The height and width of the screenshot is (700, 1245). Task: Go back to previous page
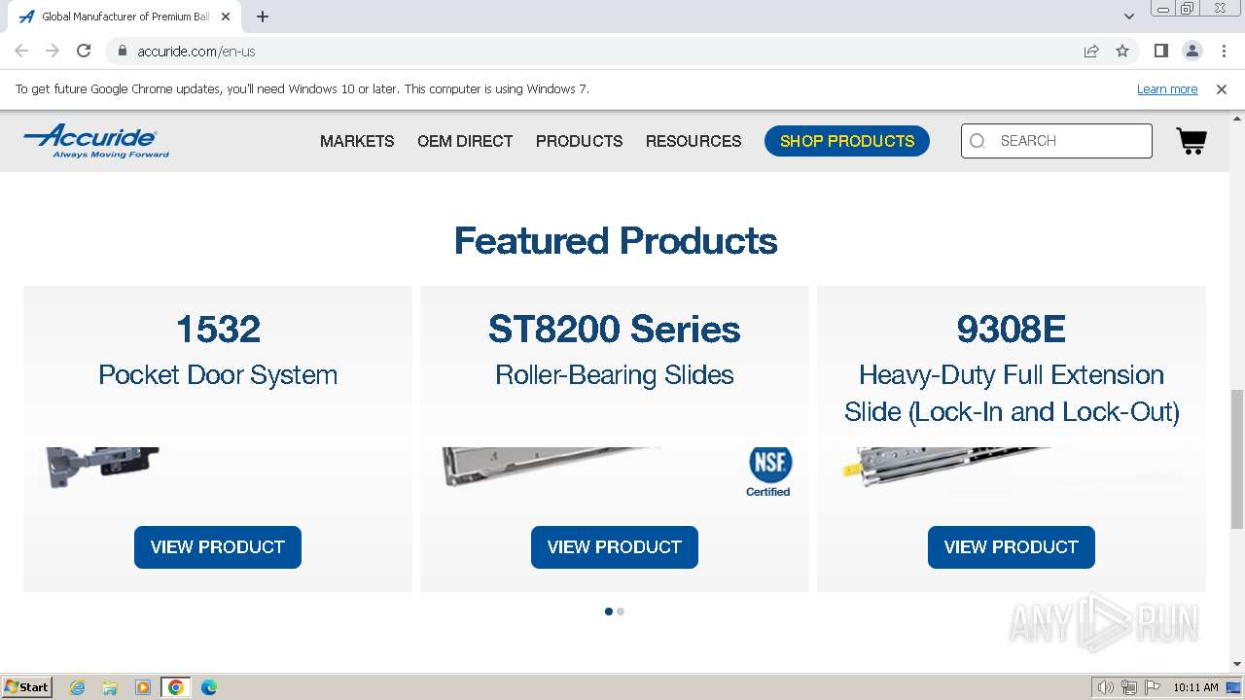click(x=21, y=51)
